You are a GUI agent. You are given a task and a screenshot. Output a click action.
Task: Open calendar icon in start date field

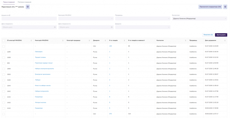(x=55, y=27)
